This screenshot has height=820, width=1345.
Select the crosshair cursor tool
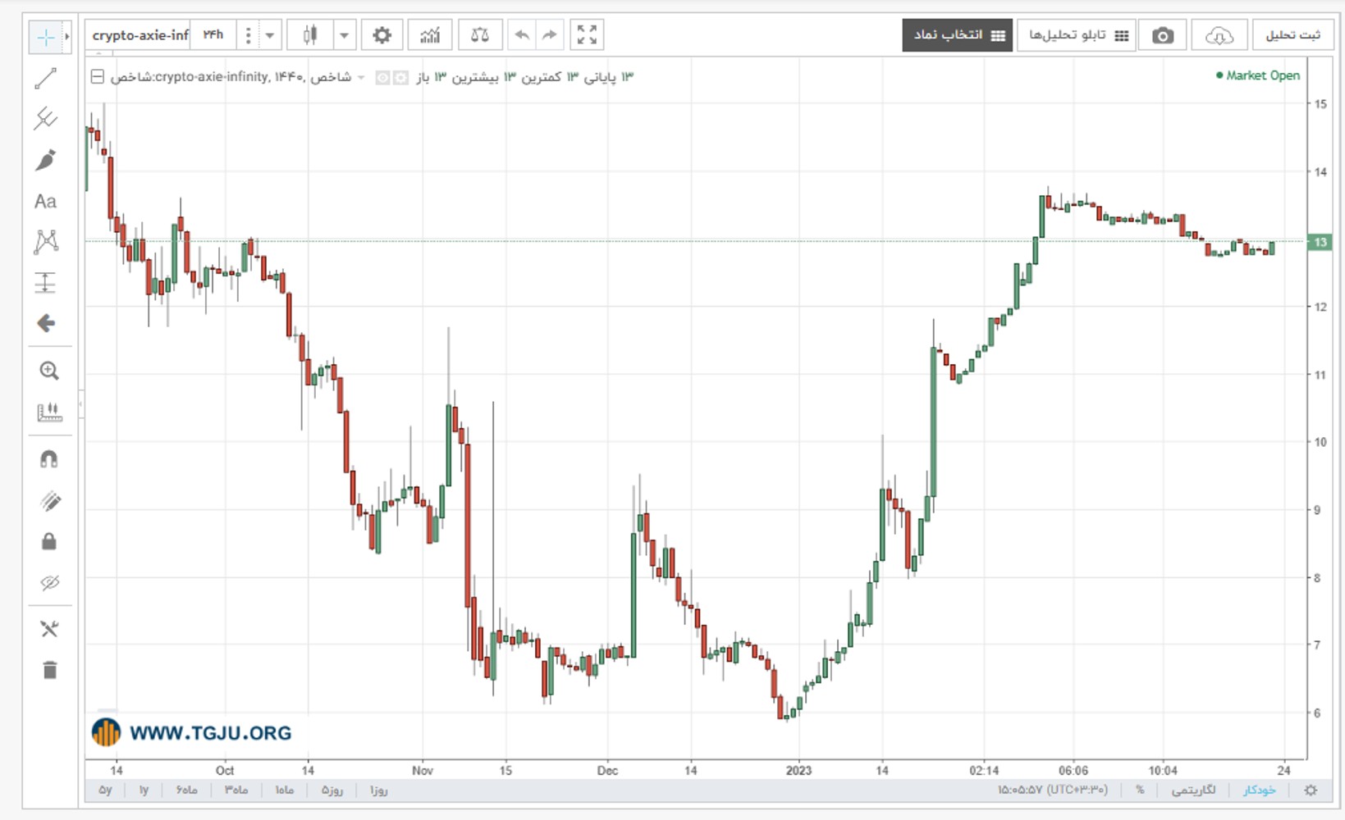point(45,37)
